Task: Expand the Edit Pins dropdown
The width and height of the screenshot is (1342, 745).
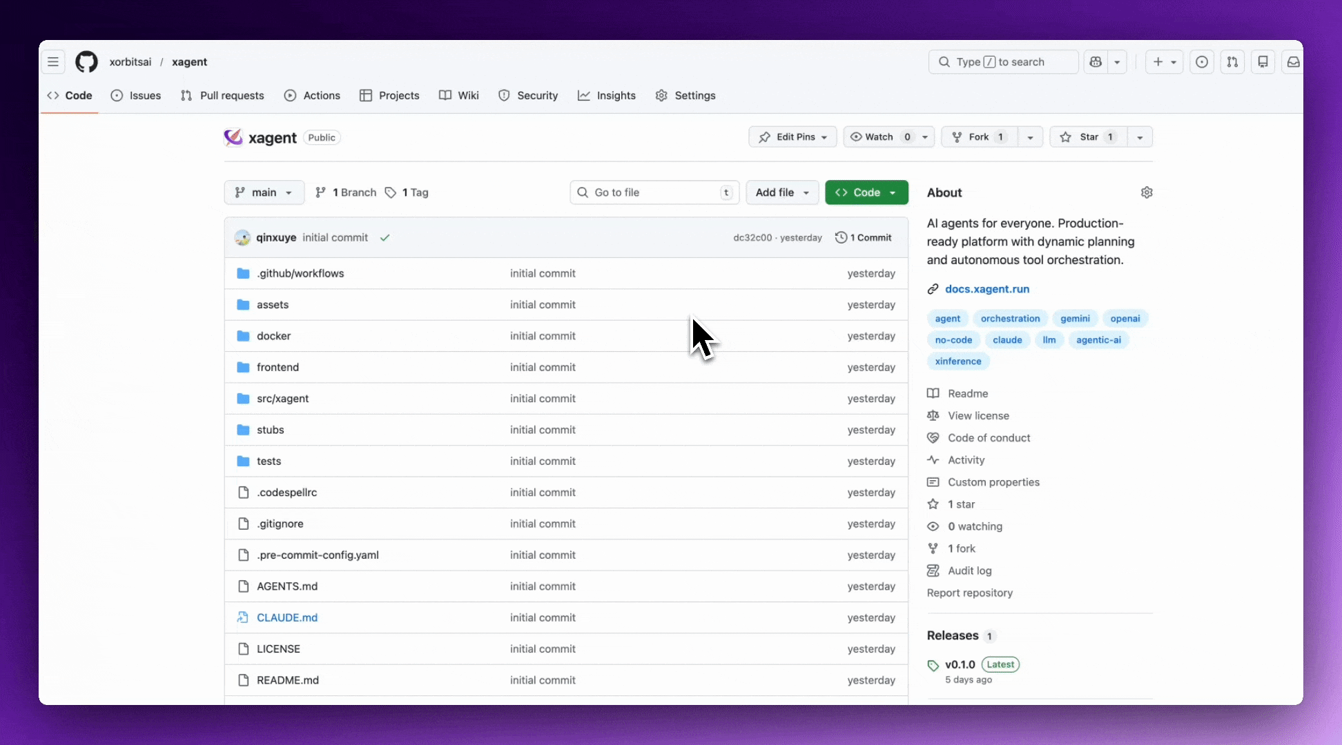Action: click(792, 137)
